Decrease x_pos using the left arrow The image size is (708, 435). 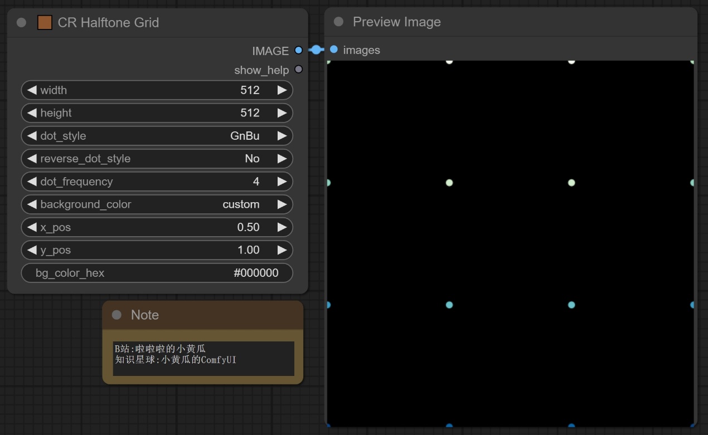[x=32, y=227]
